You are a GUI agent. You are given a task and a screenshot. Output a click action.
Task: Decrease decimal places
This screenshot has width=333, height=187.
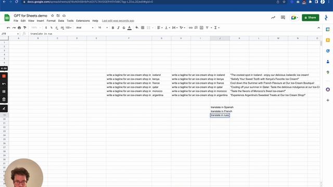57,28
